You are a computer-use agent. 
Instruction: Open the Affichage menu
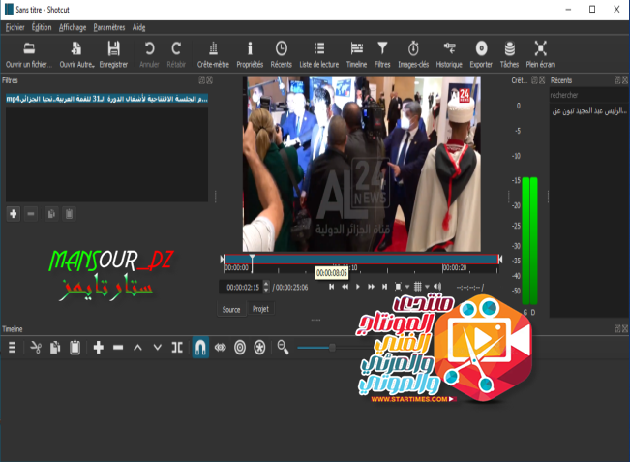73,27
